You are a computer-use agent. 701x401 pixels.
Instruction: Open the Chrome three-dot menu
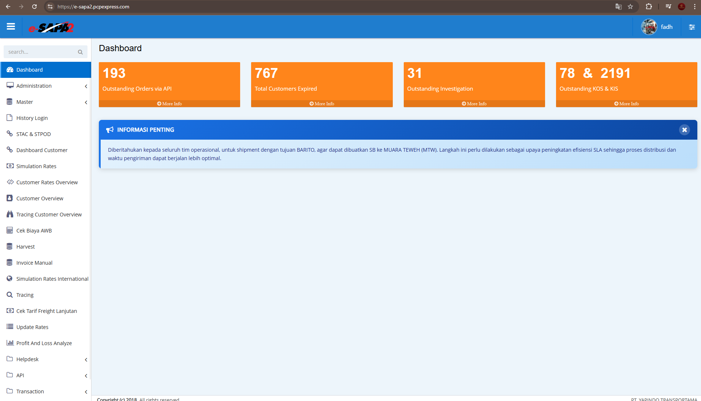click(694, 7)
